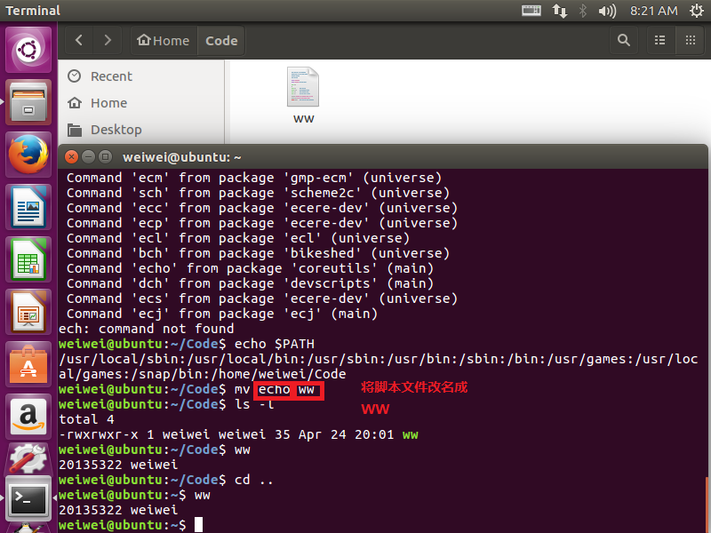Click line with package 'bikeshed'
The image size is (711, 533).
coord(258,253)
